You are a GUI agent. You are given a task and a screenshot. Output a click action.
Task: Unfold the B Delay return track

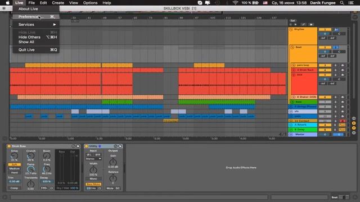[x=291, y=130]
